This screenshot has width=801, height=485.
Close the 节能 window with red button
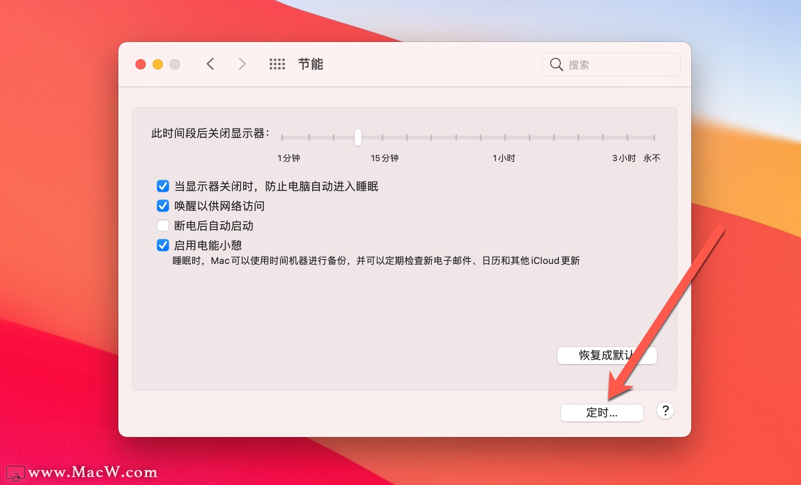(x=141, y=64)
